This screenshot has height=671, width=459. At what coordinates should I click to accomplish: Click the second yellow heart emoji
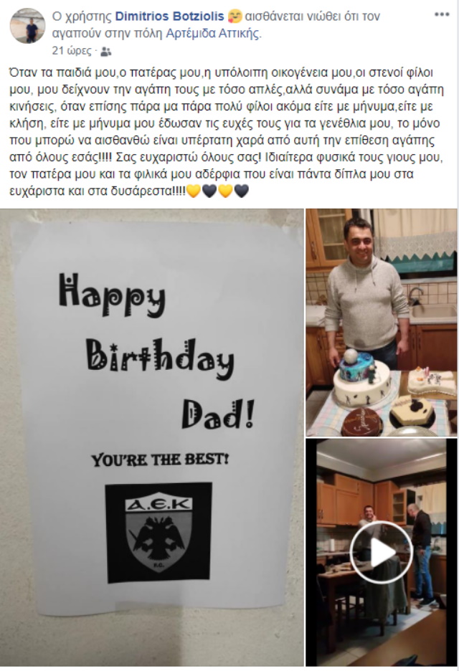tap(225, 191)
